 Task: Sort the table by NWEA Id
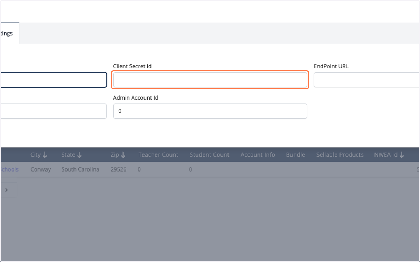coord(389,155)
